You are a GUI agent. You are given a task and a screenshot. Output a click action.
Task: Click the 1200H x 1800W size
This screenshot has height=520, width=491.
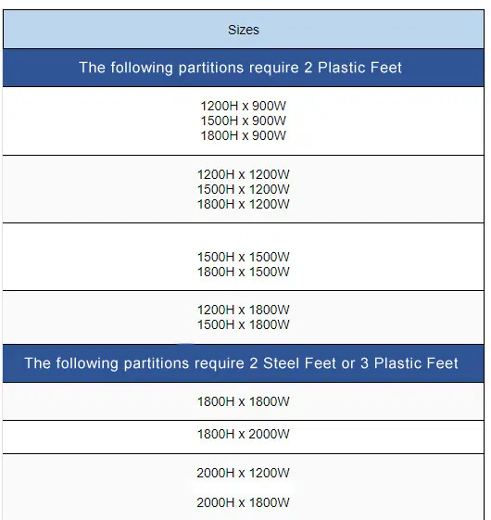(x=244, y=310)
